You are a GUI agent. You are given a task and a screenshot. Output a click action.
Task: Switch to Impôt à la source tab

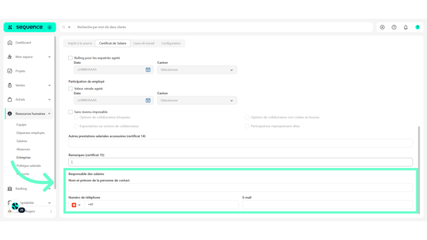(80, 43)
